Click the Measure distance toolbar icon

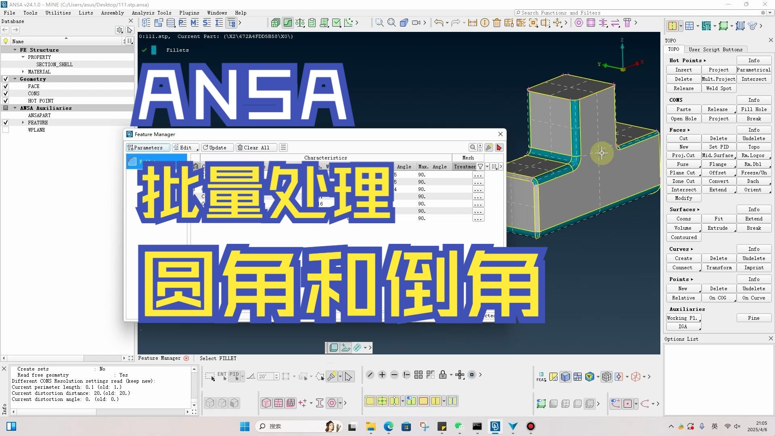472,23
